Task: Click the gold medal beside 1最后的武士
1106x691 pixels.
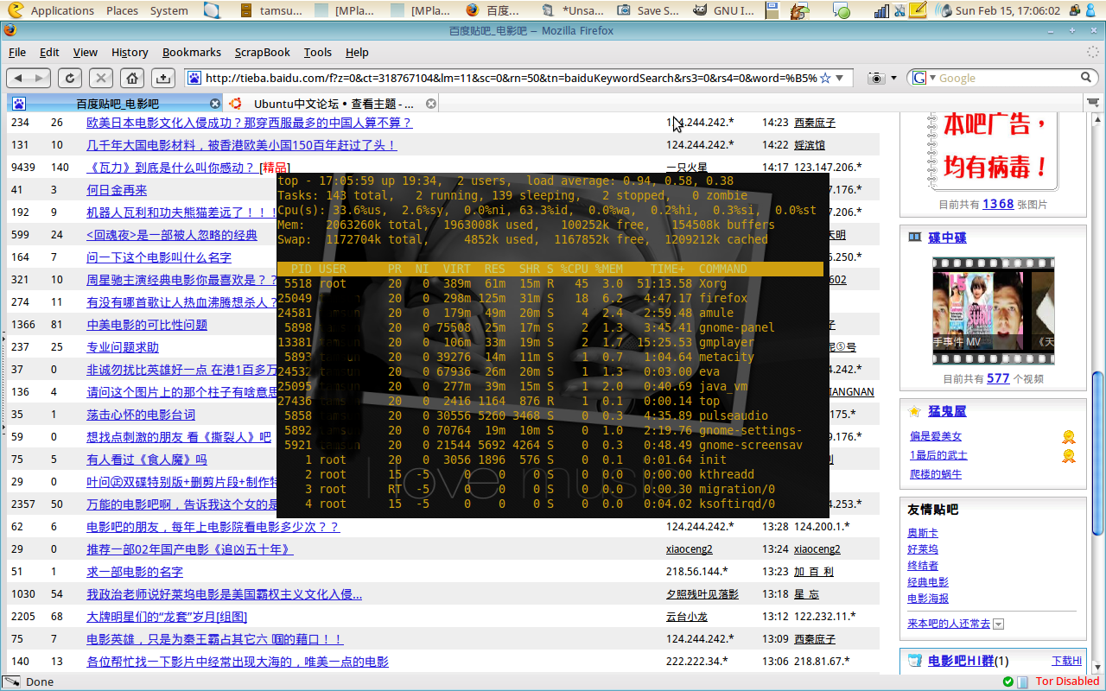Action: 1069,456
